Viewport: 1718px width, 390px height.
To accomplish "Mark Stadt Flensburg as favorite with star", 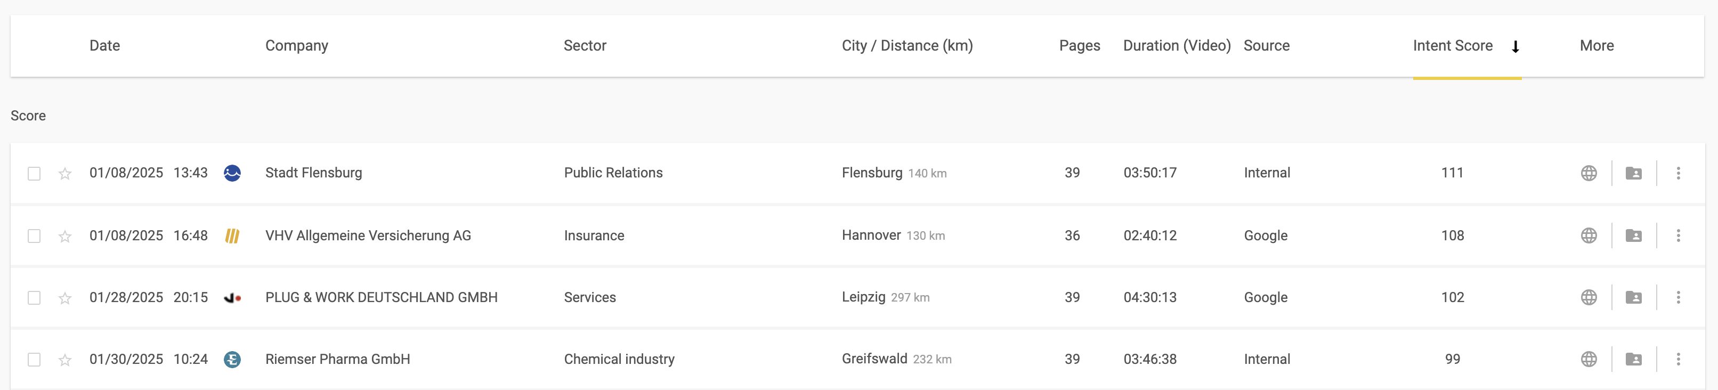I will (x=64, y=174).
